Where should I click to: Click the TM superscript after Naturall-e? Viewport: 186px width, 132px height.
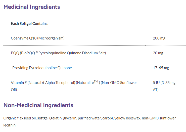click(96, 81)
